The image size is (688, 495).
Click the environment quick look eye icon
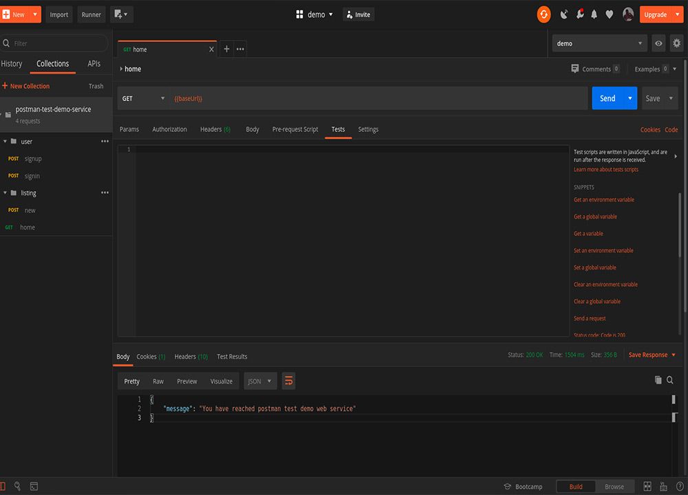click(658, 43)
